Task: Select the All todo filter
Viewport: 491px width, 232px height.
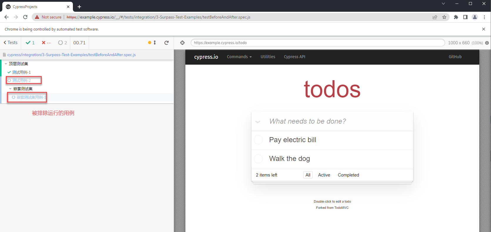Action: point(308,175)
